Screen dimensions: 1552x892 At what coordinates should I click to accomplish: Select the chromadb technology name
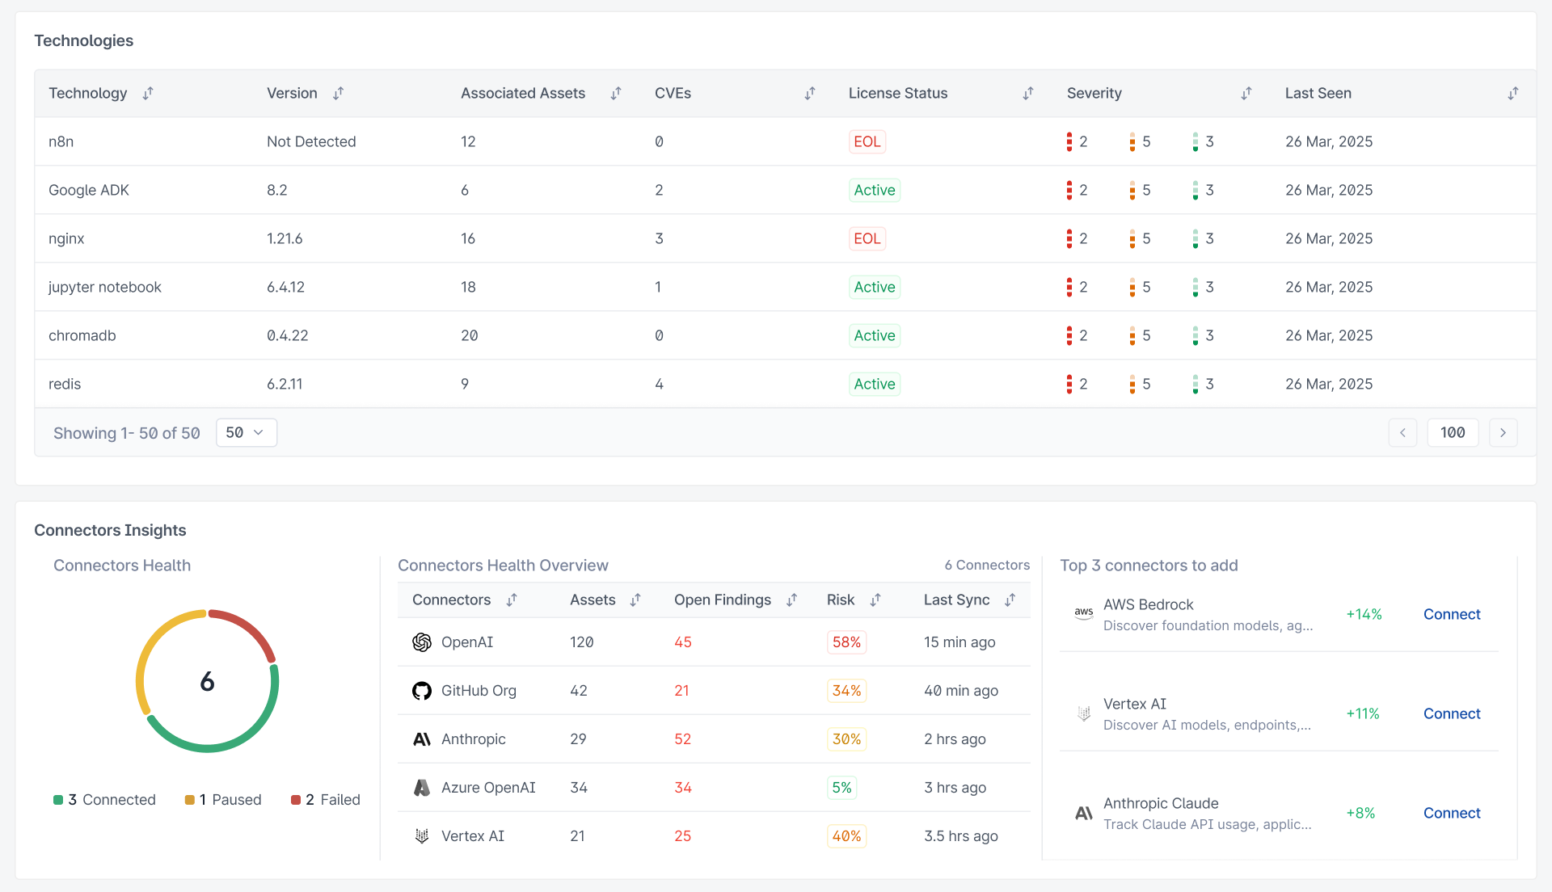(x=82, y=336)
